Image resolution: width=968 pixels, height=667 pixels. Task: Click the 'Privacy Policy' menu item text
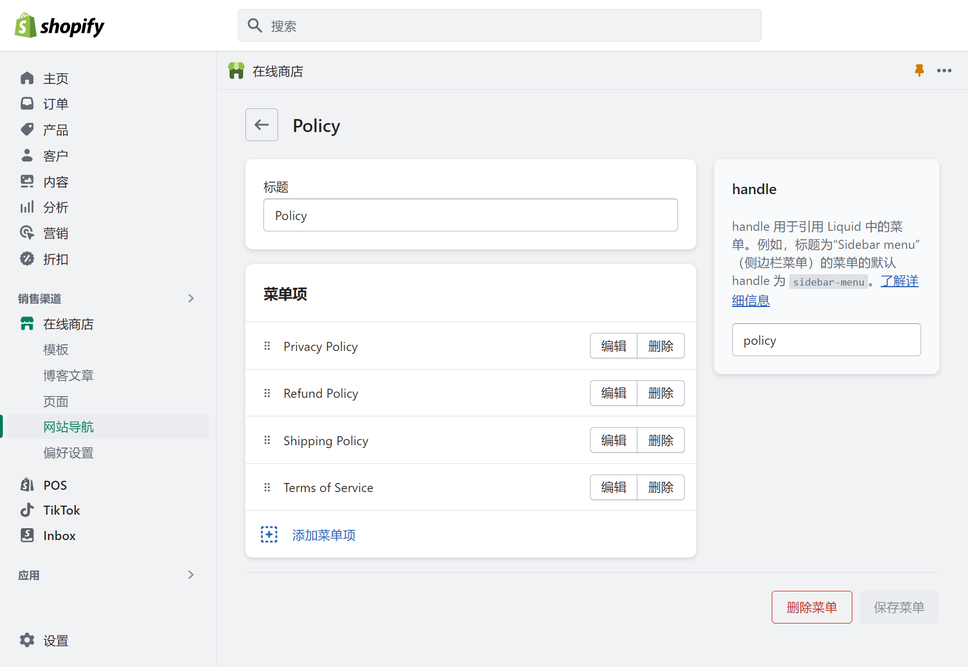[320, 346]
